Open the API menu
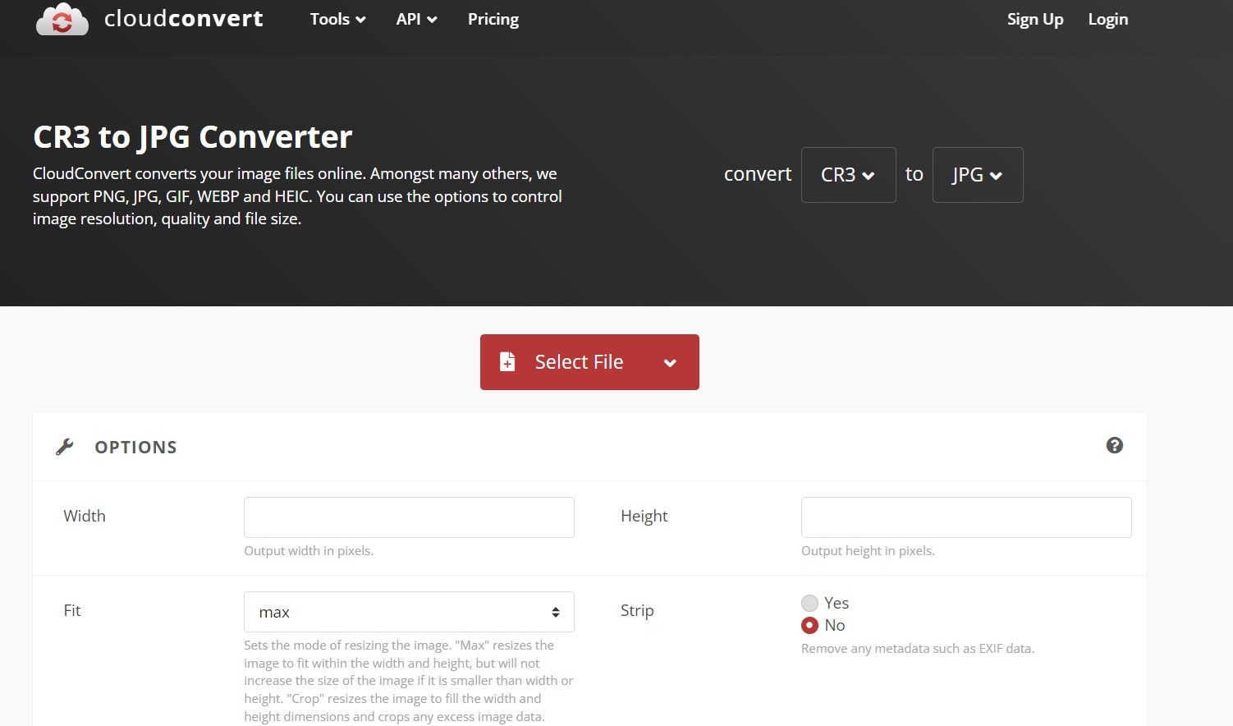Viewport: 1233px width, 726px height. tap(416, 19)
